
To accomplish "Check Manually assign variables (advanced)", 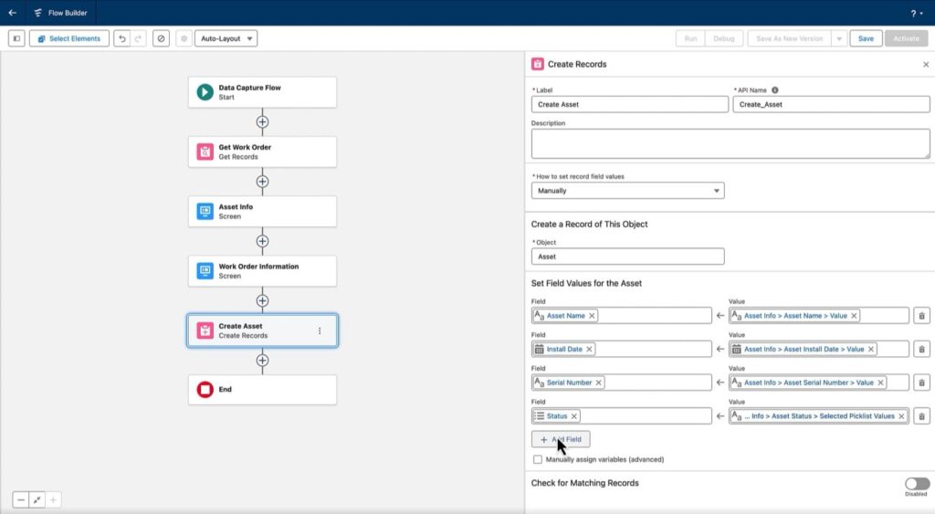I will coord(538,460).
